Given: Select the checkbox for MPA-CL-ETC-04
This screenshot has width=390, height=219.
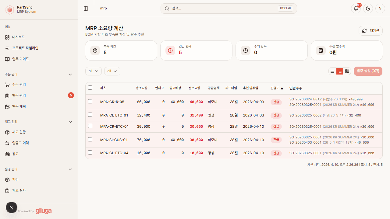Looking at the screenshot, I should point(90,152).
